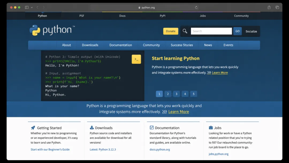
Task: Click the code sample terminal panel
Action: pyautogui.click(x=93, y=76)
